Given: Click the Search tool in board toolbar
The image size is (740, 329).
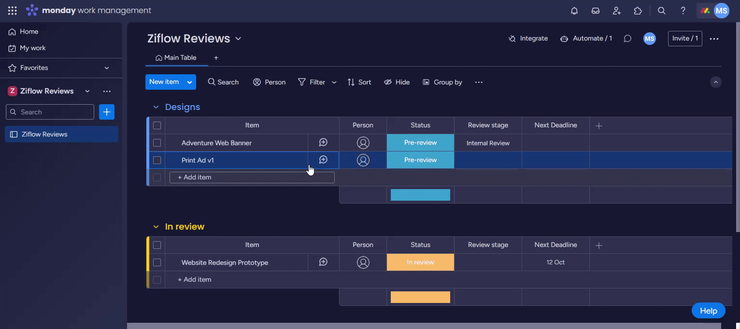Looking at the screenshot, I should coord(223,82).
